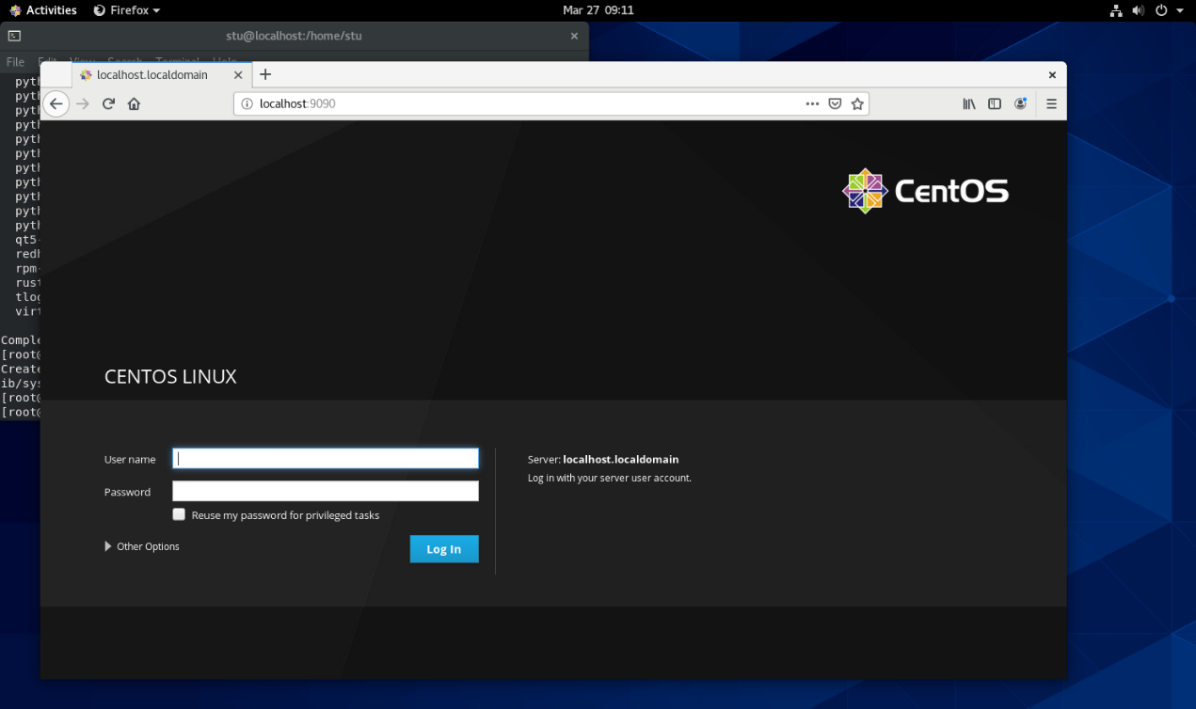1196x709 pixels.
Task: Show the sidebar panel
Action: click(x=994, y=103)
